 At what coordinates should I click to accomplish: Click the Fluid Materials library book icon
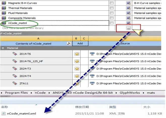pyautogui.click(x=4, y=13)
